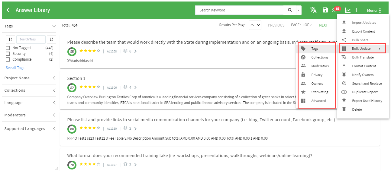The image size is (391, 174).
Task: Select Moderators in Bulk Update submenu
Action: pos(317,66)
